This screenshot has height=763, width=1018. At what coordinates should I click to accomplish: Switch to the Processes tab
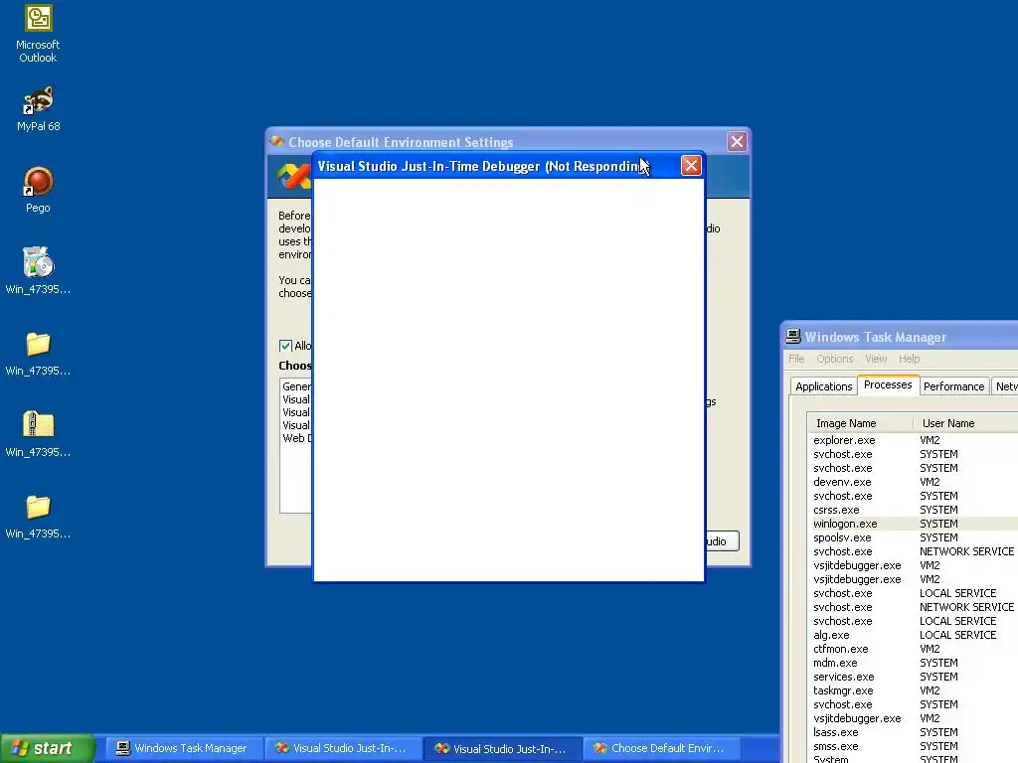(x=888, y=384)
